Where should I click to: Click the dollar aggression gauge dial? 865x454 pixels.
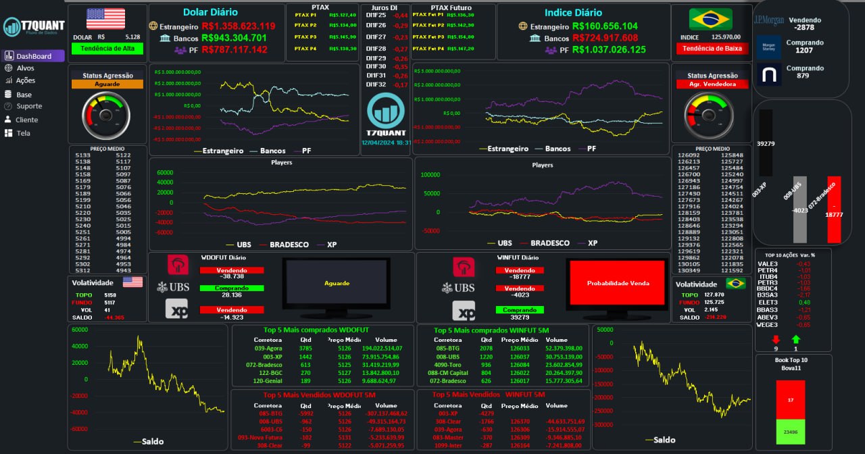106,114
